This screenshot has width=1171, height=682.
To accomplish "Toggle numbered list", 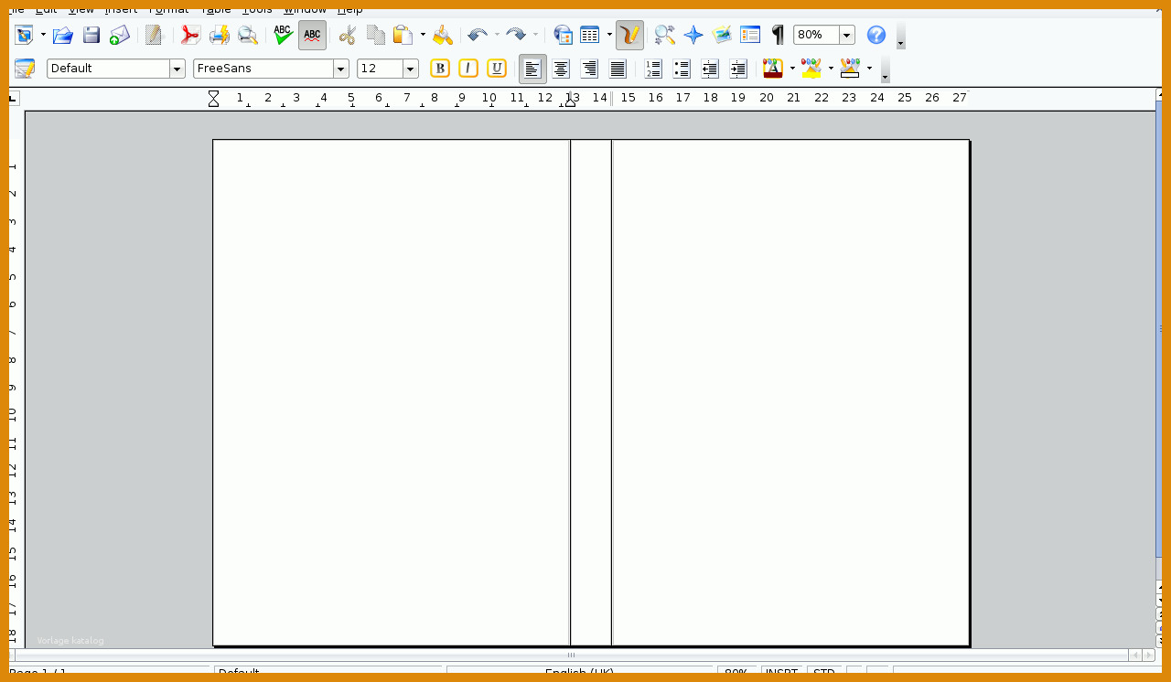I will coord(653,69).
